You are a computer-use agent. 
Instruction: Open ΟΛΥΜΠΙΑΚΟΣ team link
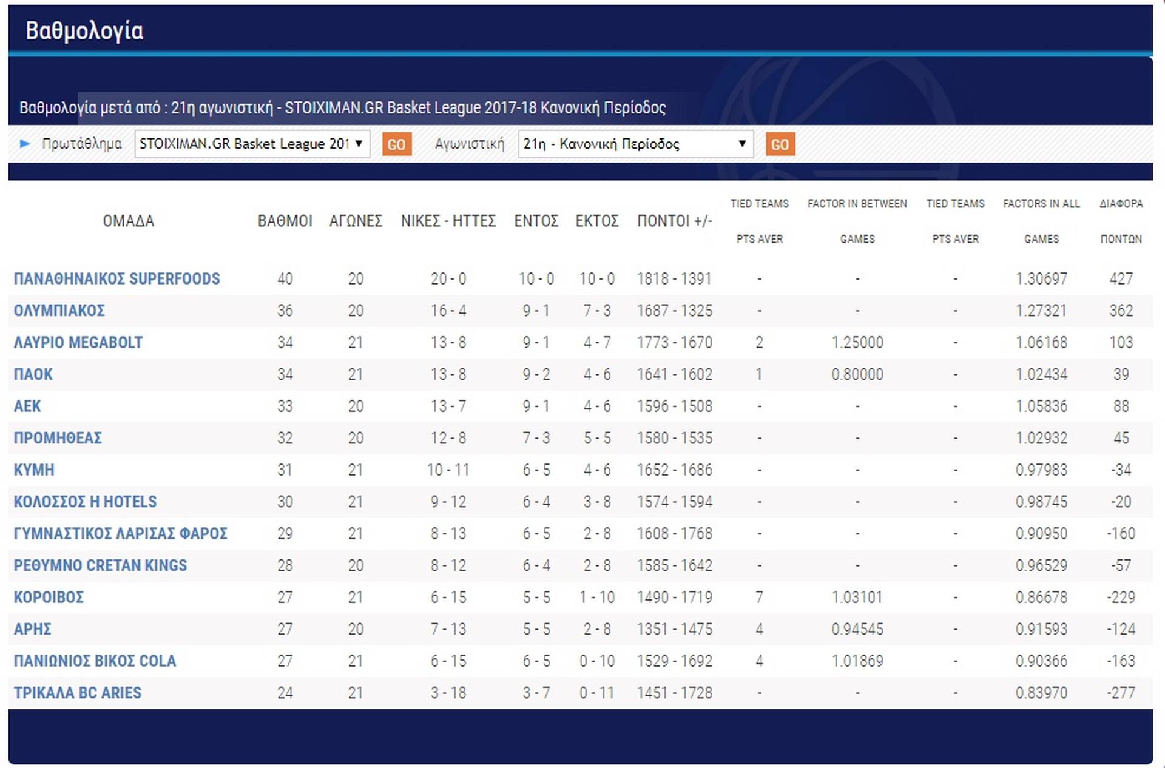[59, 311]
